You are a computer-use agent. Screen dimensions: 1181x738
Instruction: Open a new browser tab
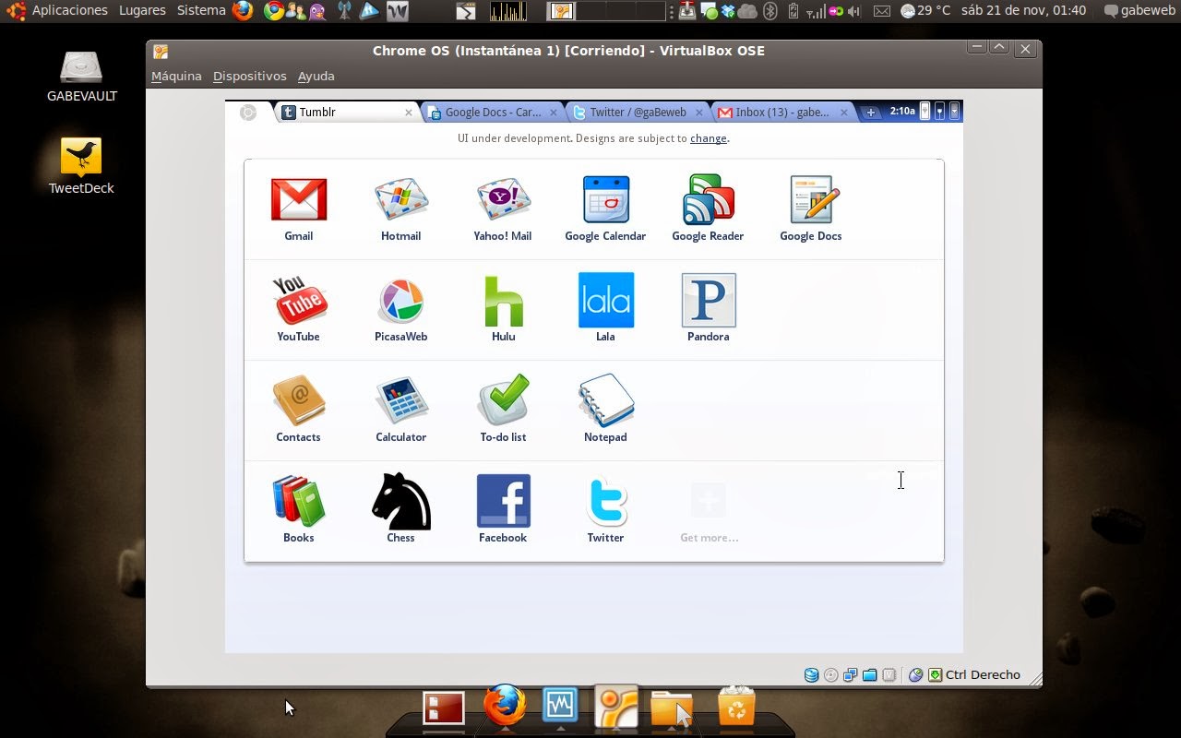pos(871,111)
